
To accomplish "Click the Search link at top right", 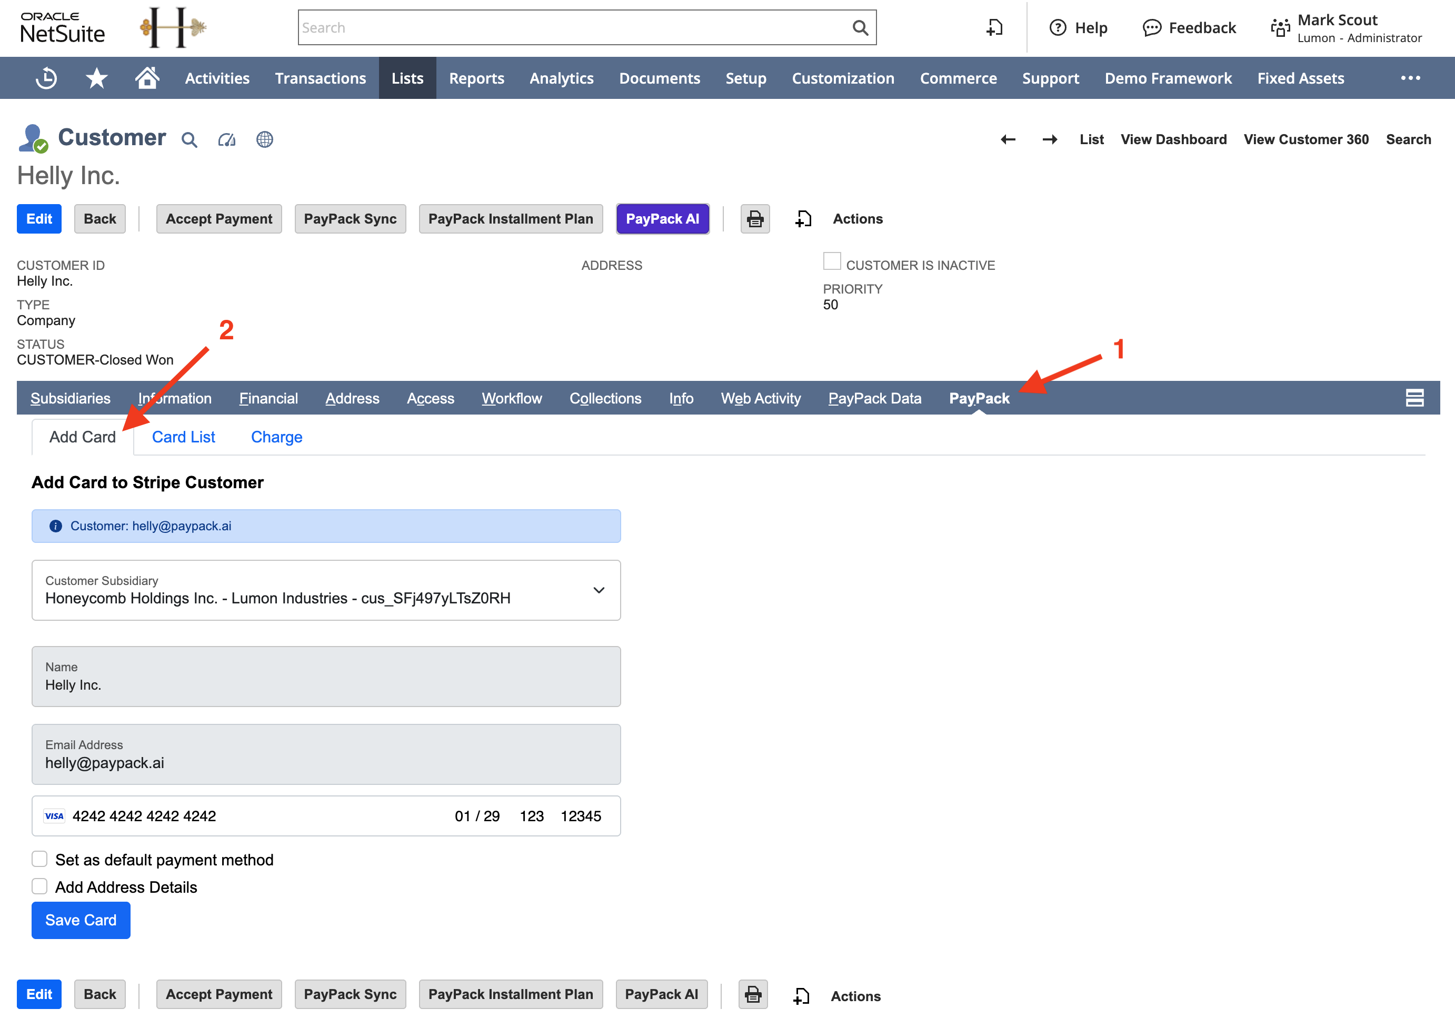I will coord(1408,139).
